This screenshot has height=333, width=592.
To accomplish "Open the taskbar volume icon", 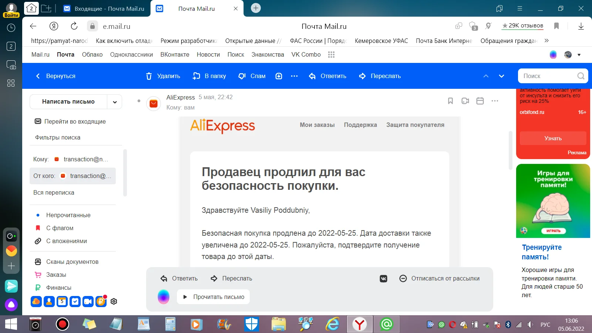I will (x=530, y=324).
